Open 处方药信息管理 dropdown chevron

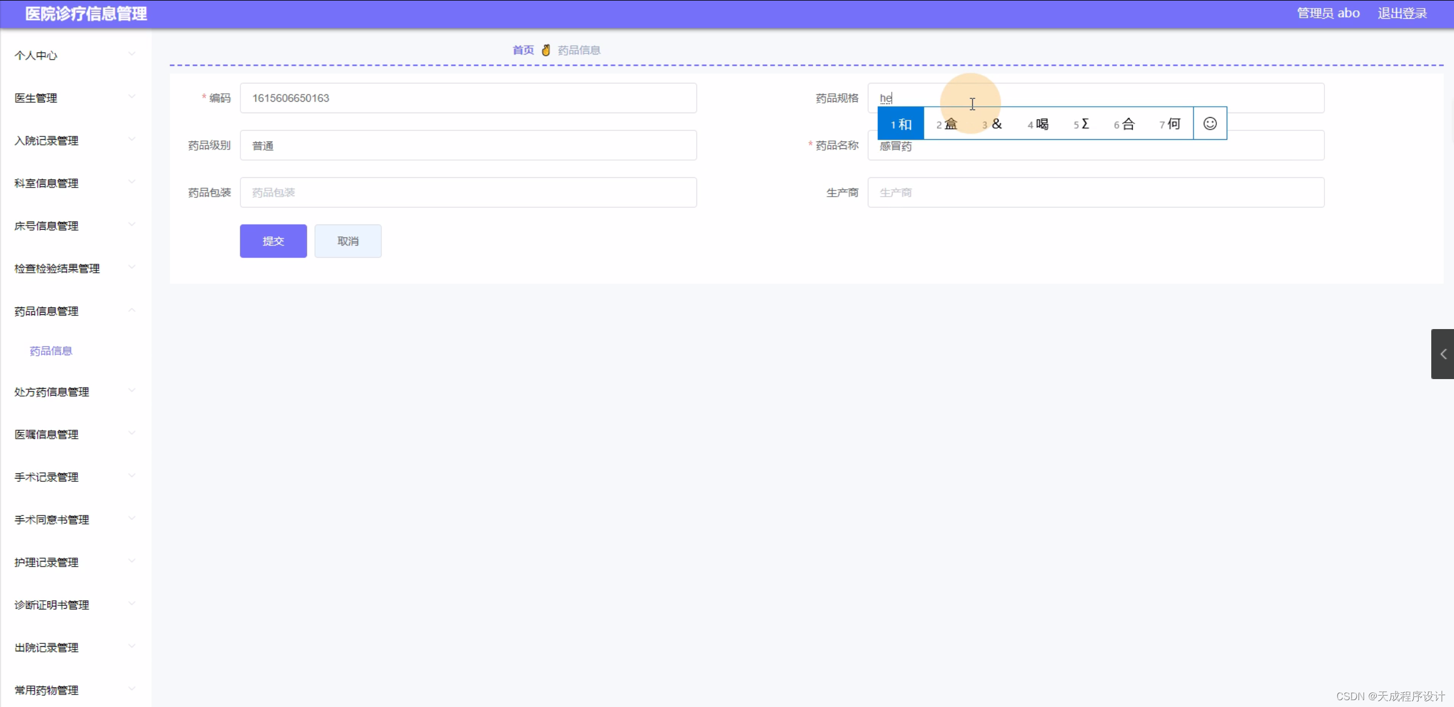tap(132, 391)
